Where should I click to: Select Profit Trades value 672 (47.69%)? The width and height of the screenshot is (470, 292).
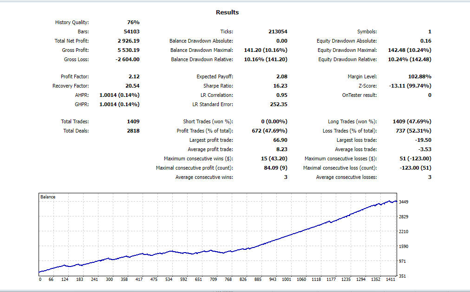tap(269, 131)
